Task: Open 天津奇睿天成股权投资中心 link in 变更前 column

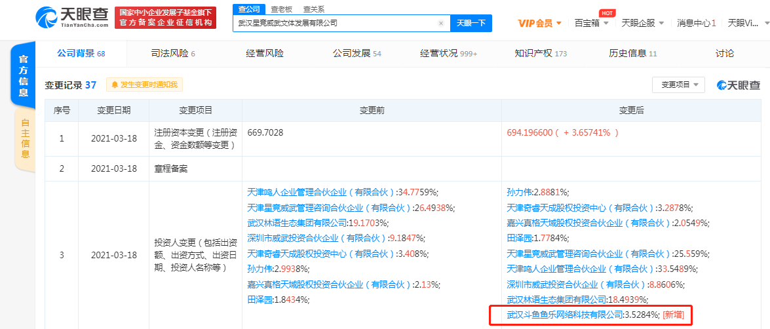Action: pyautogui.click(x=322, y=254)
